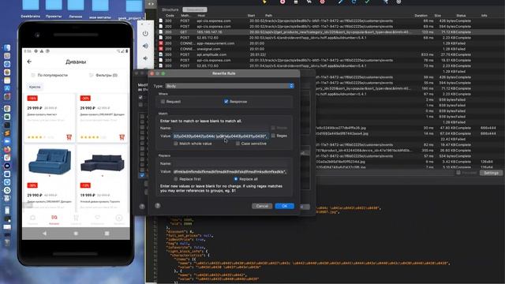Viewport: 505px width, 284px height.
Task: Open Firefox from the Dock
Action: [7, 149]
